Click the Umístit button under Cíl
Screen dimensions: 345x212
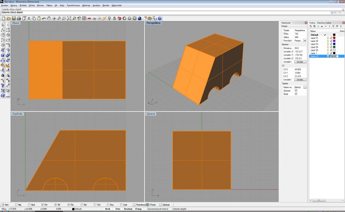300,80
